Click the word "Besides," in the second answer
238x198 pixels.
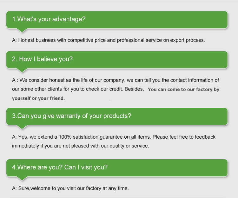pyautogui.click(x=134, y=89)
